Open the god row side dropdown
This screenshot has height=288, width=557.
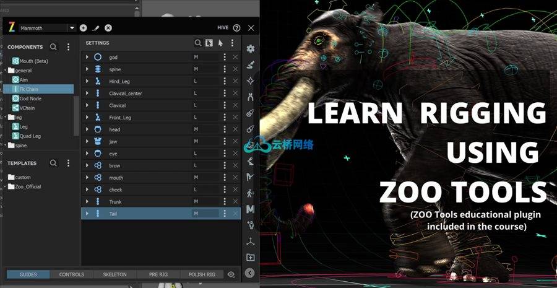(x=205, y=57)
